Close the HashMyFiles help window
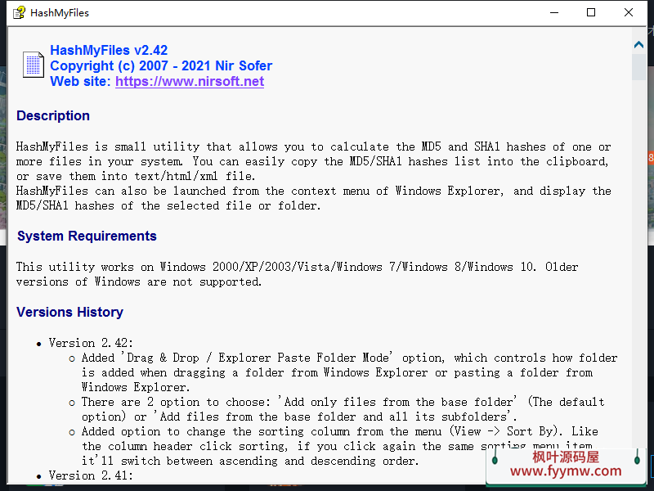The image size is (654, 491). (629, 12)
